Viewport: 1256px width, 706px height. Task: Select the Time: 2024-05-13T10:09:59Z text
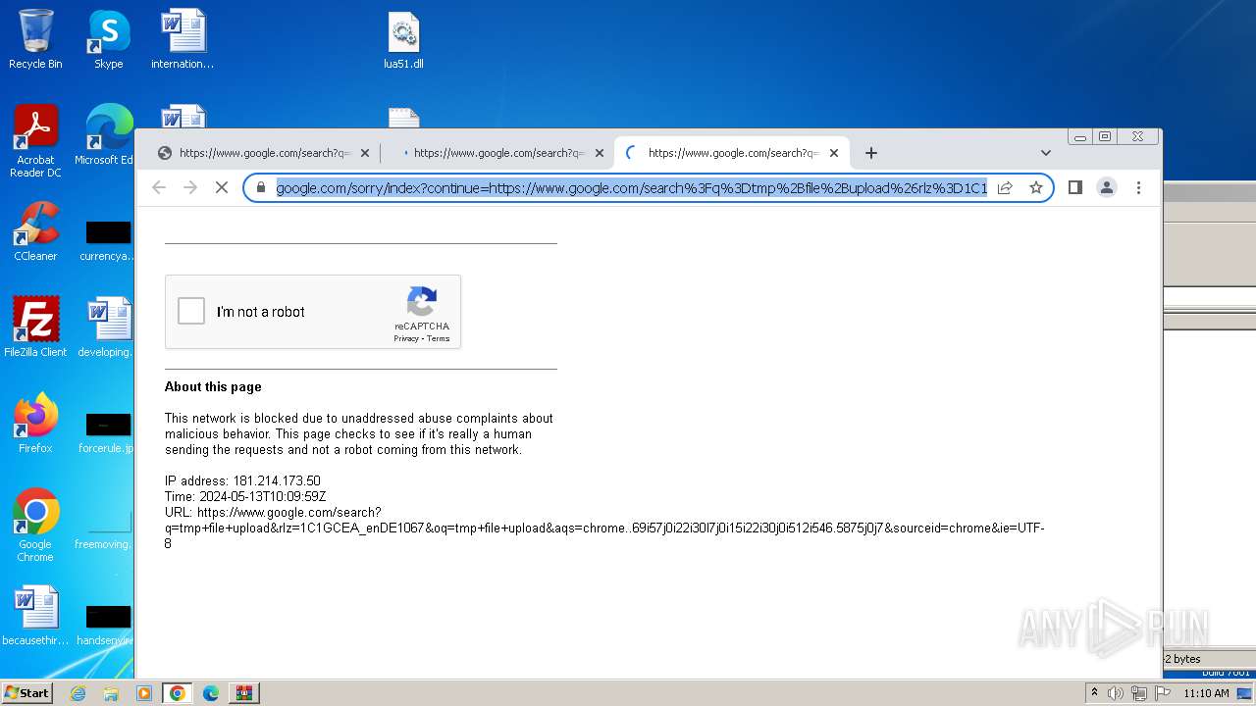[x=245, y=496]
